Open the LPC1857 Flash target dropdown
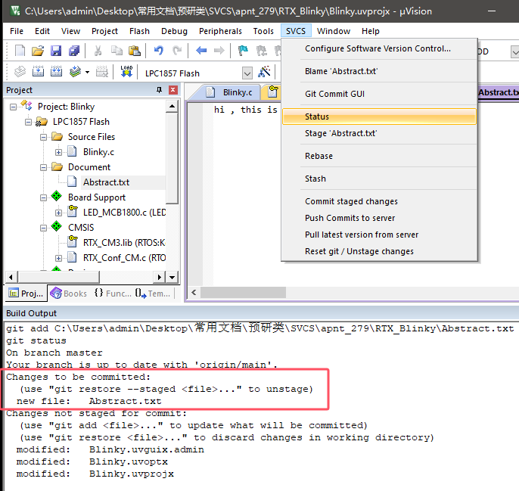The image size is (519, 491). [247, 73]
